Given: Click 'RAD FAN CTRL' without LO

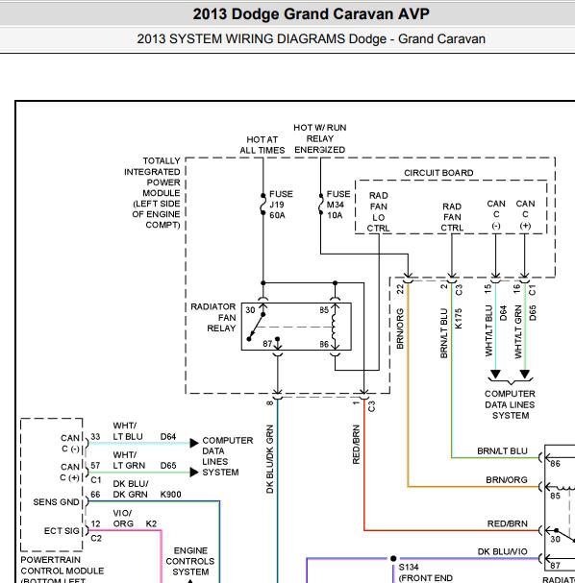Looking at the screenshot, I should pyautogui.click(x=452, y=217).
